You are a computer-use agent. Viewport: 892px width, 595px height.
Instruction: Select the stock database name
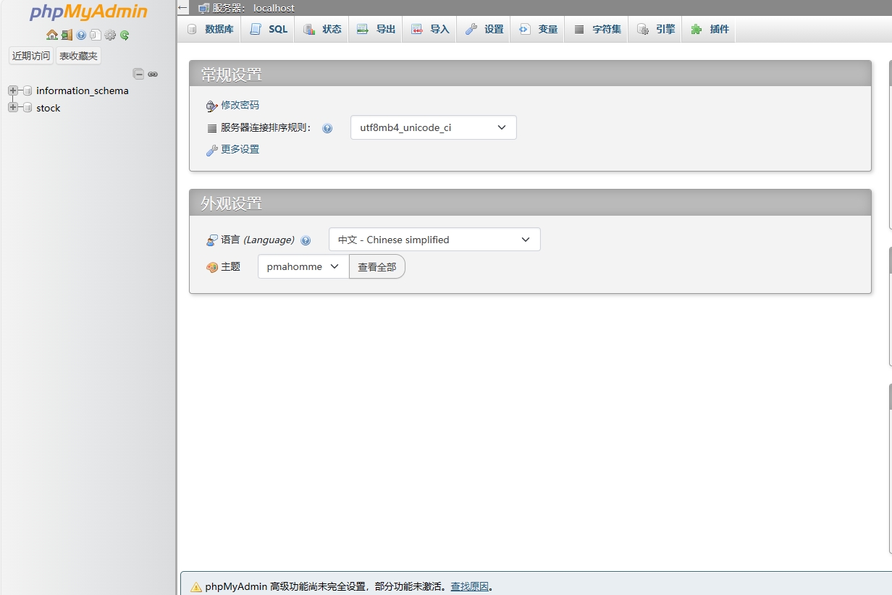click(49, 108)
